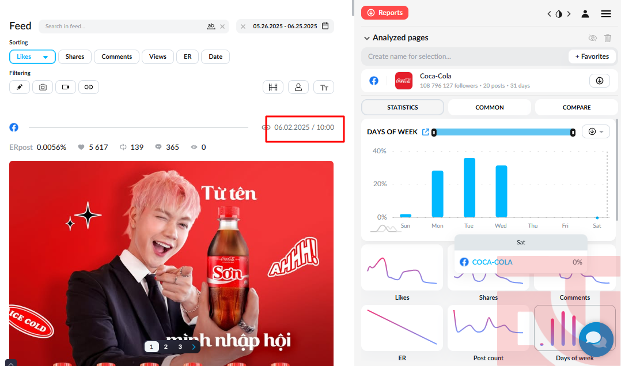The height and width of the screenshot is (366, 621).
Task: Clear the feed search text
Action: pyautogui.click(x=222, y=27)
